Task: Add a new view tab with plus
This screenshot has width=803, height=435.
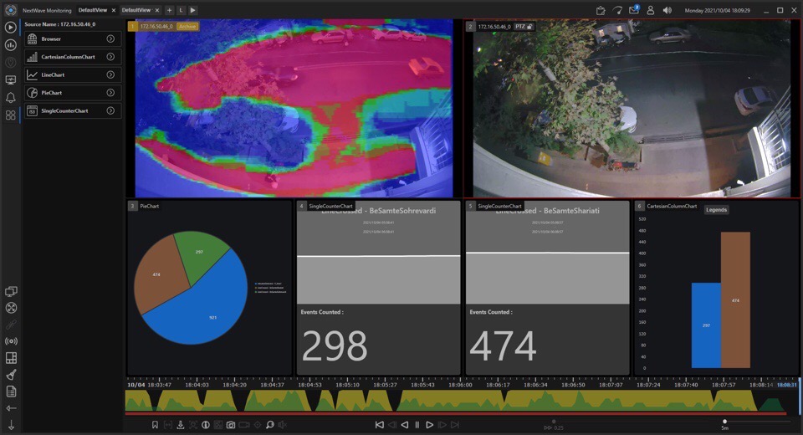Action: tap(170, 10)
